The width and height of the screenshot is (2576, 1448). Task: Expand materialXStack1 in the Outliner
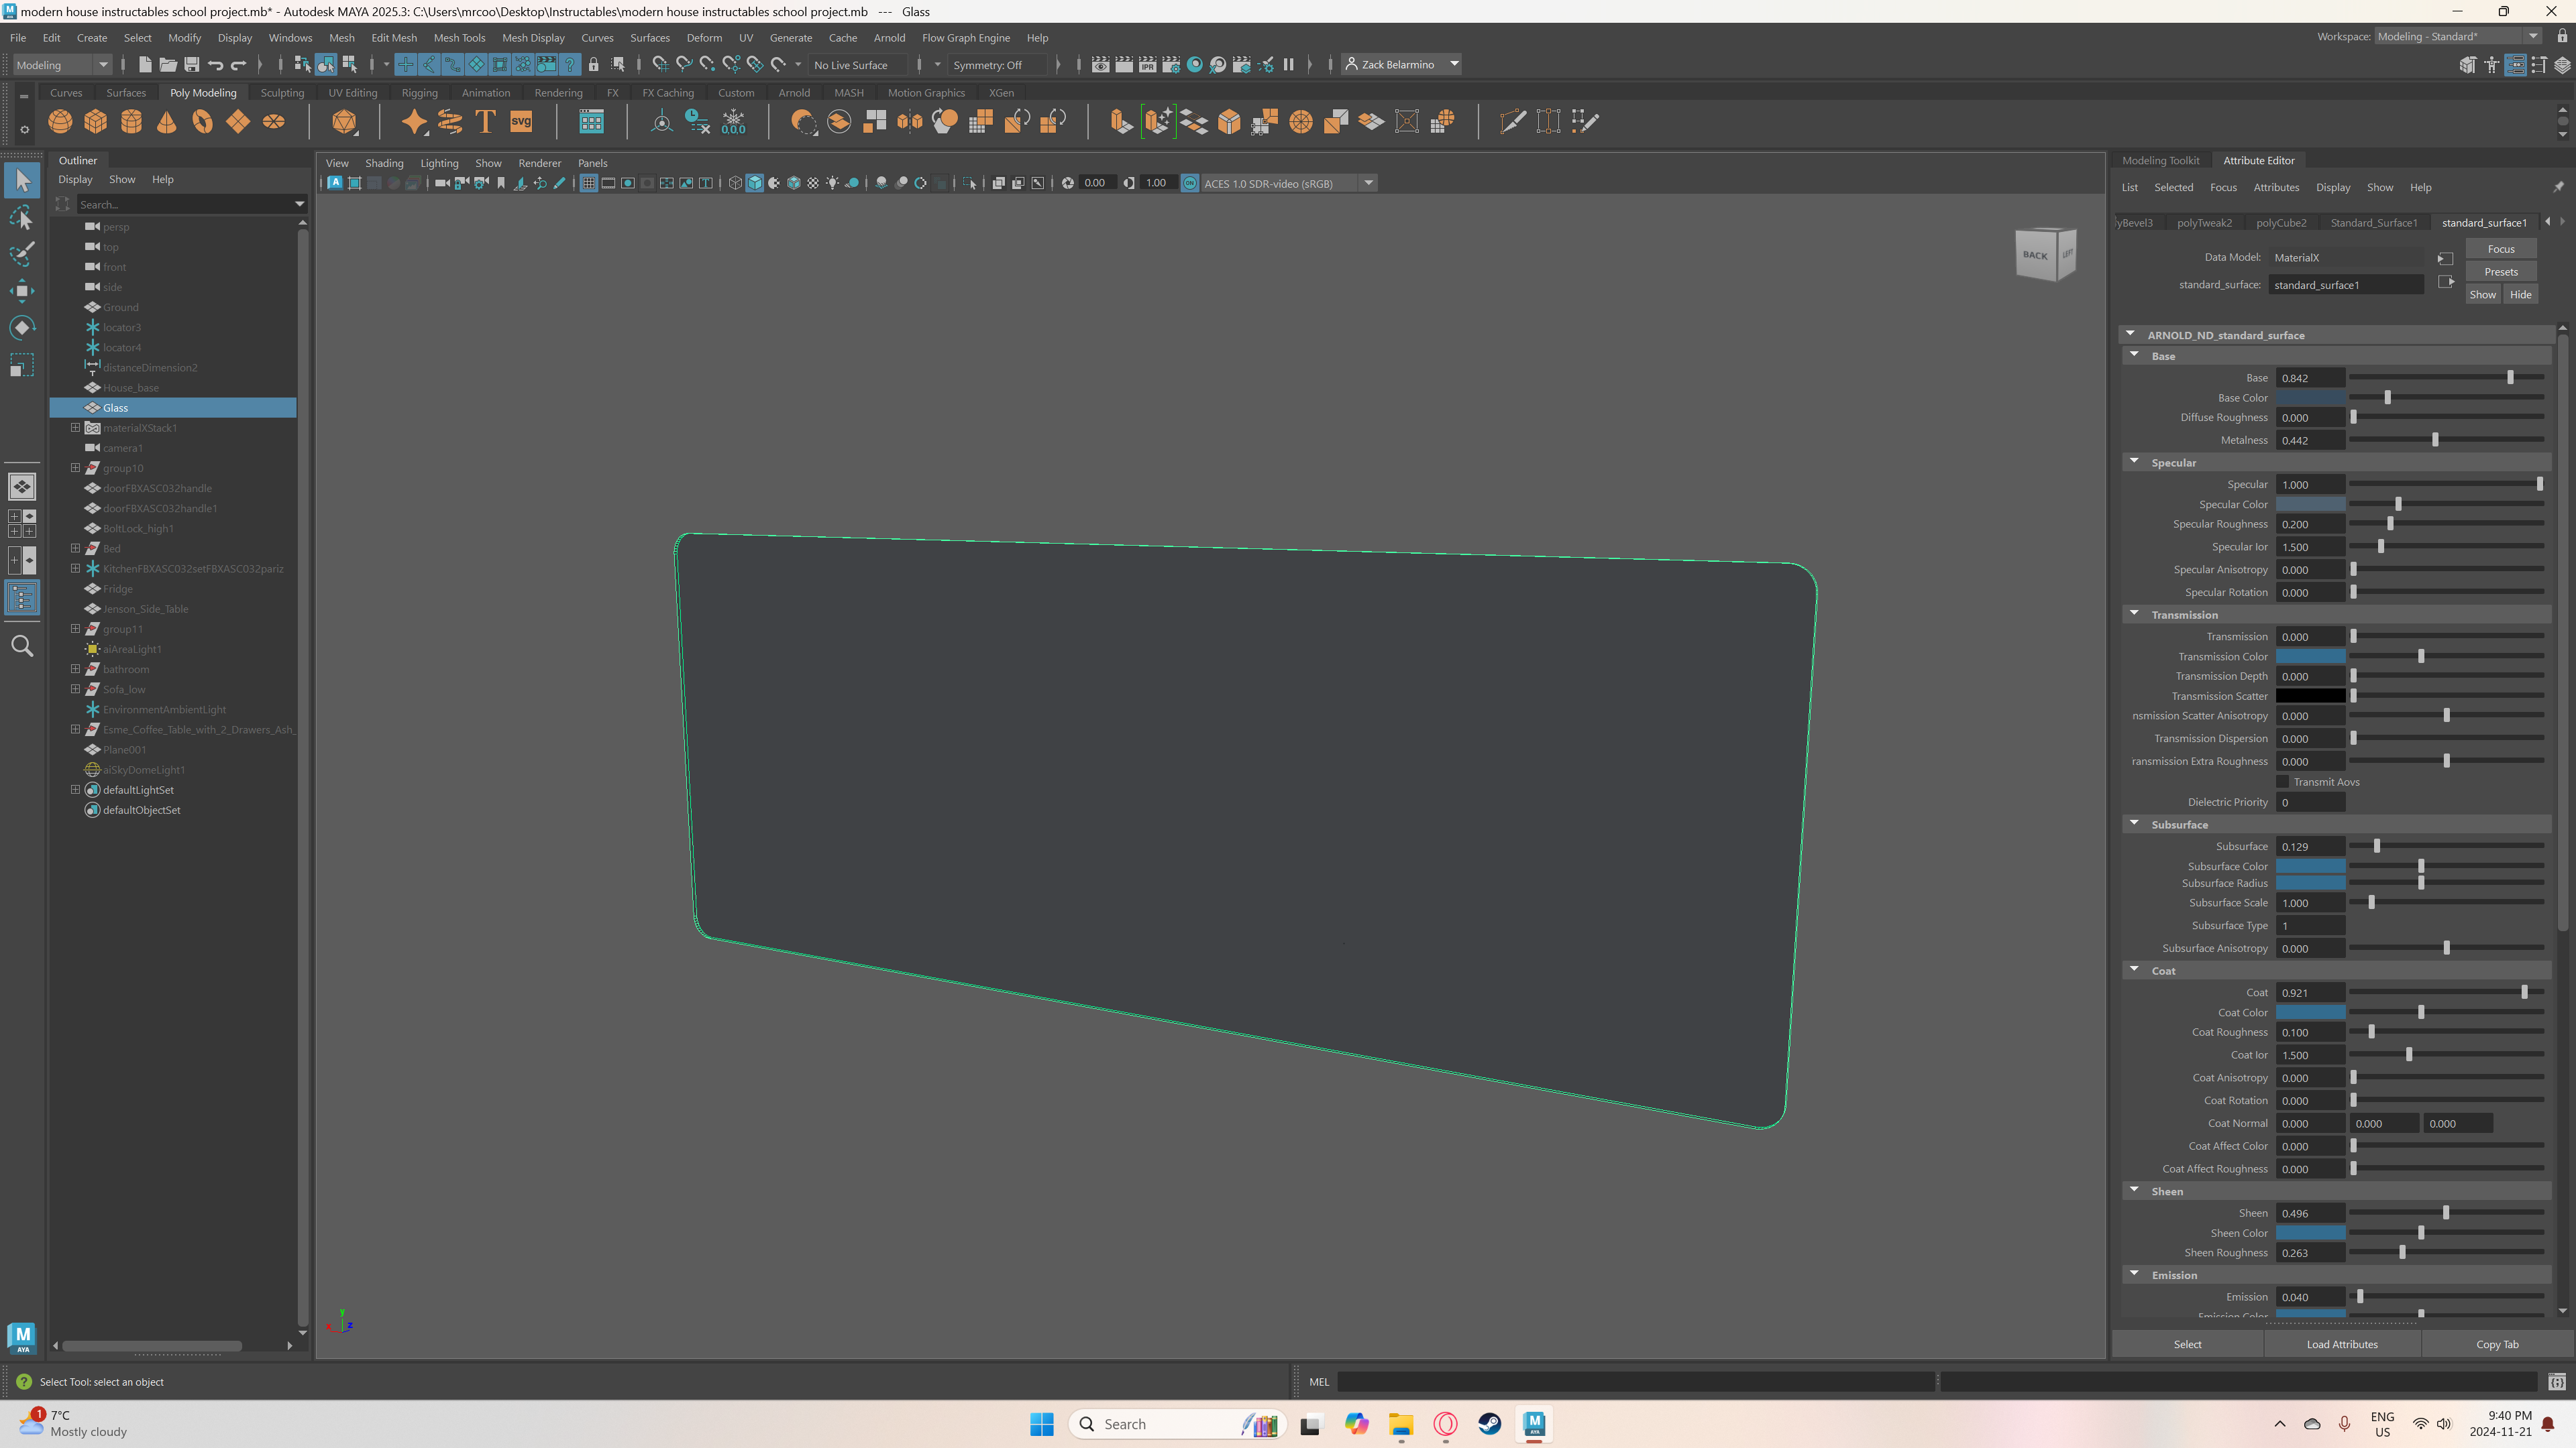[75, 428]
